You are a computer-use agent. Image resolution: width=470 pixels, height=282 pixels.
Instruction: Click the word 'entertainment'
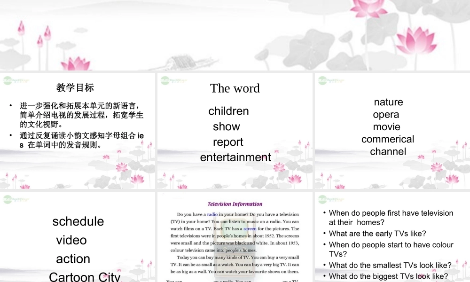tap(235, 157)
